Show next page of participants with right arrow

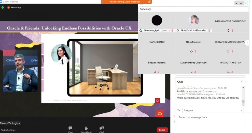pos(247,43)
